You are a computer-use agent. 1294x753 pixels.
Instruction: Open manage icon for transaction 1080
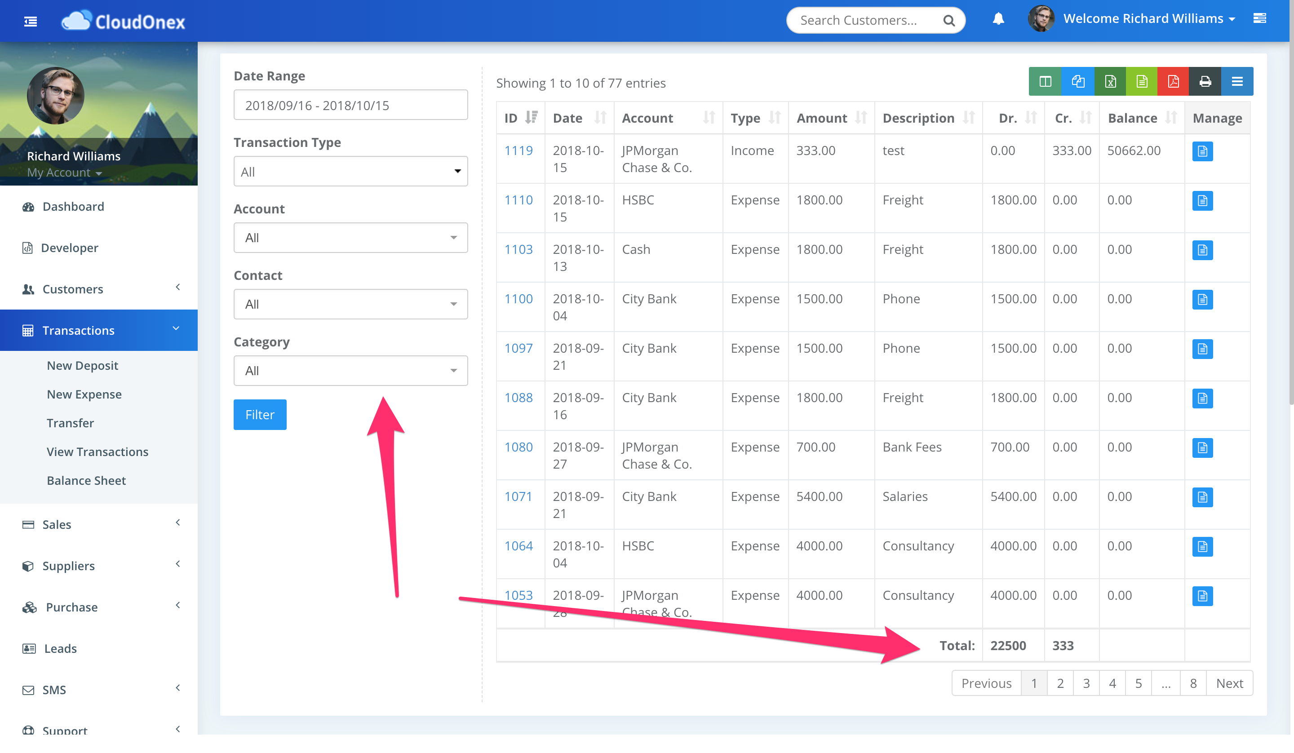(1202, 448)
